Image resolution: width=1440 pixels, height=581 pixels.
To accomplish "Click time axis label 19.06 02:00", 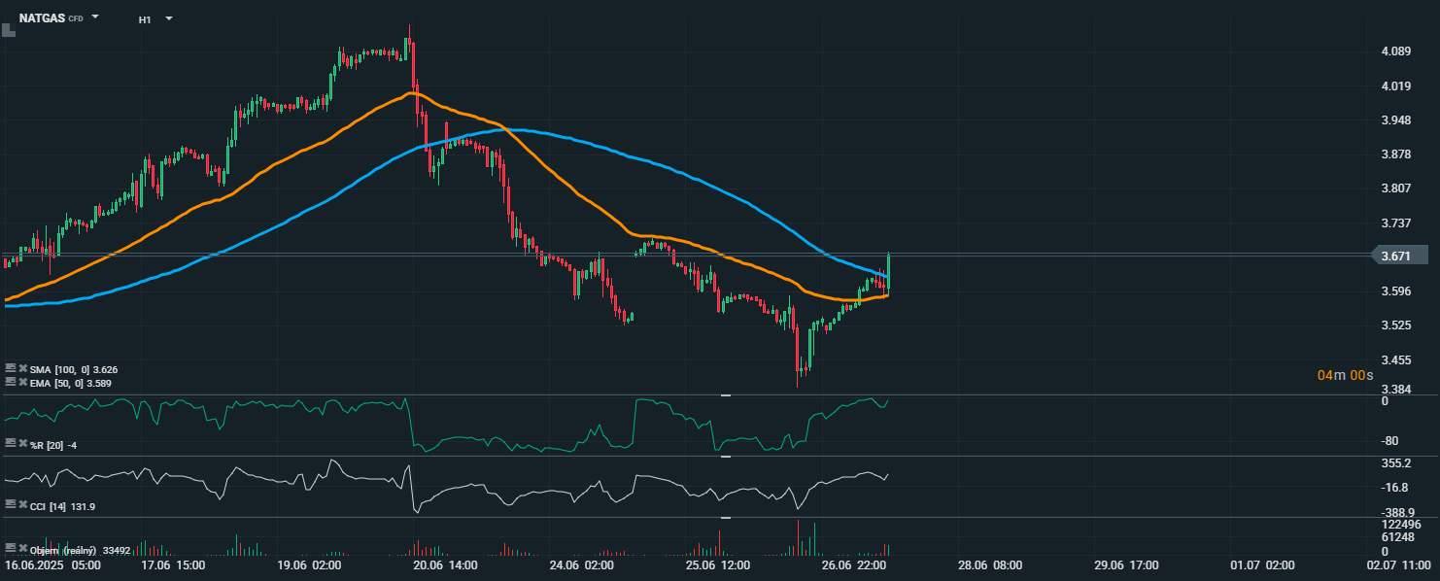I will point(308,564).
